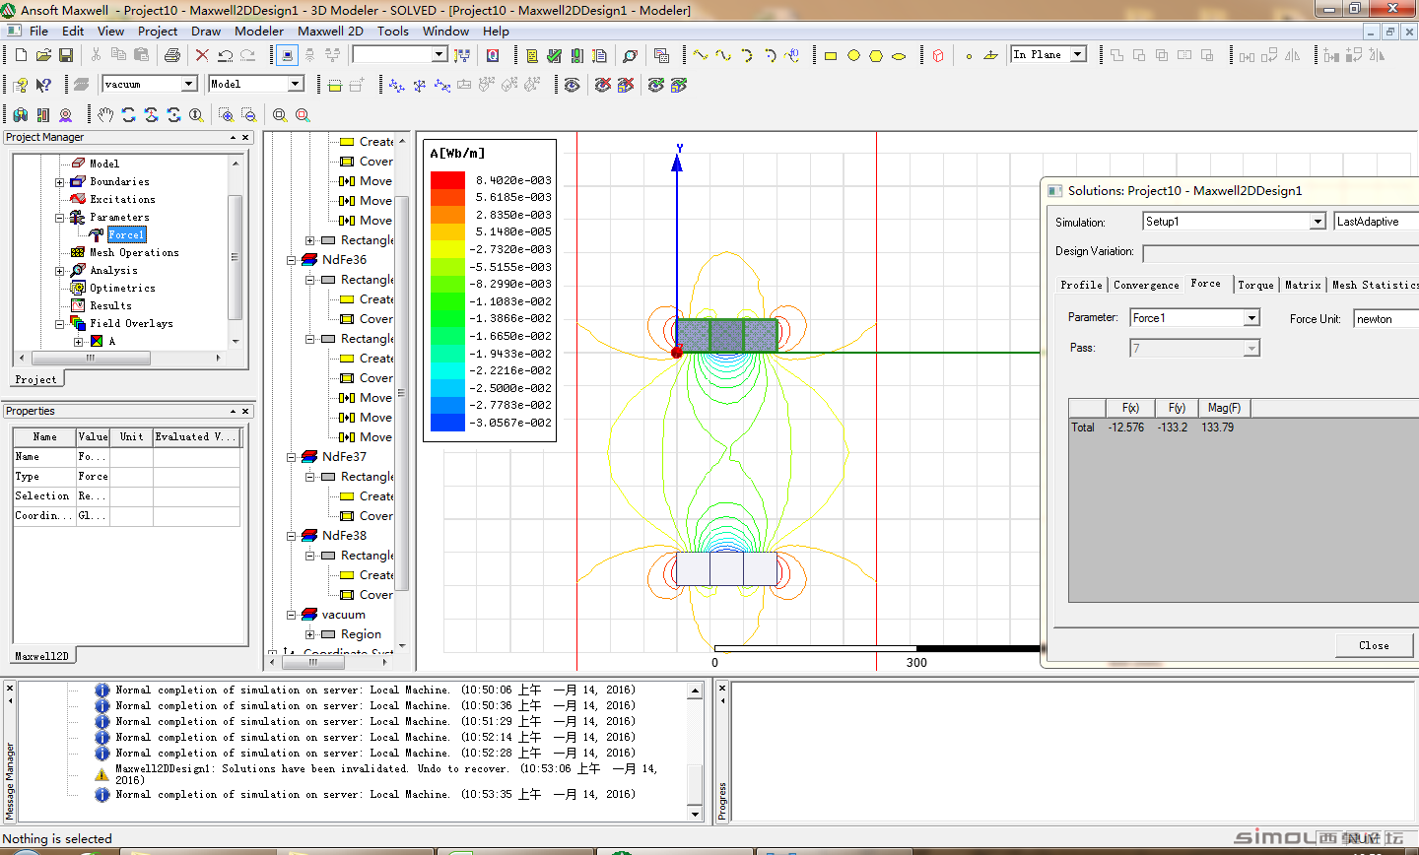Close the Solutions dialog with the Close button
Screen dimensions: 1419x855
1374,645
